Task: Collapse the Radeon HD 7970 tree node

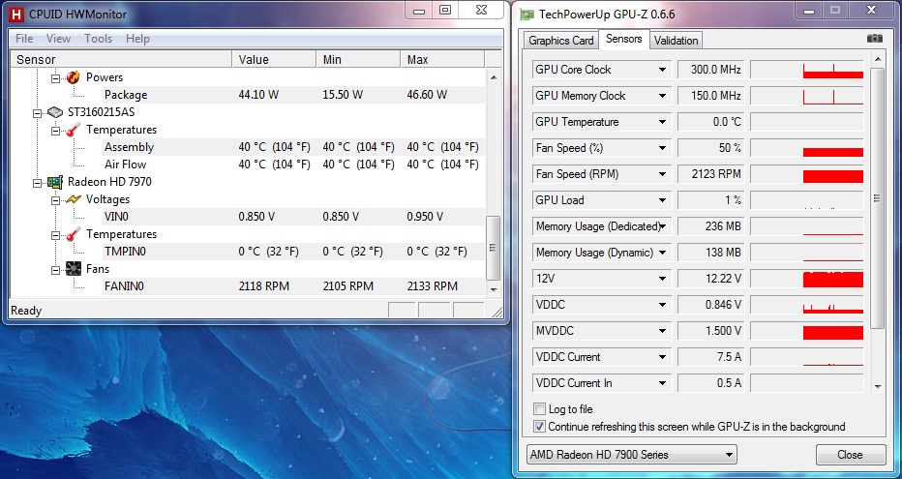Action: pyautogui.click(x=38, y=183)
